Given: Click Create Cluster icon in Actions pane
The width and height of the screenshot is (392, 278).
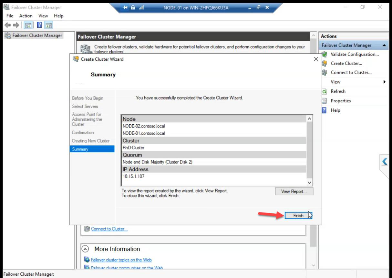Looking at the screenshot, I should coord(325,64).
